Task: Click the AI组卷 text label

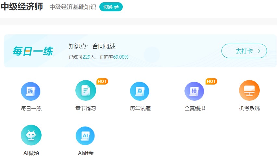Action: click(86, 153)
